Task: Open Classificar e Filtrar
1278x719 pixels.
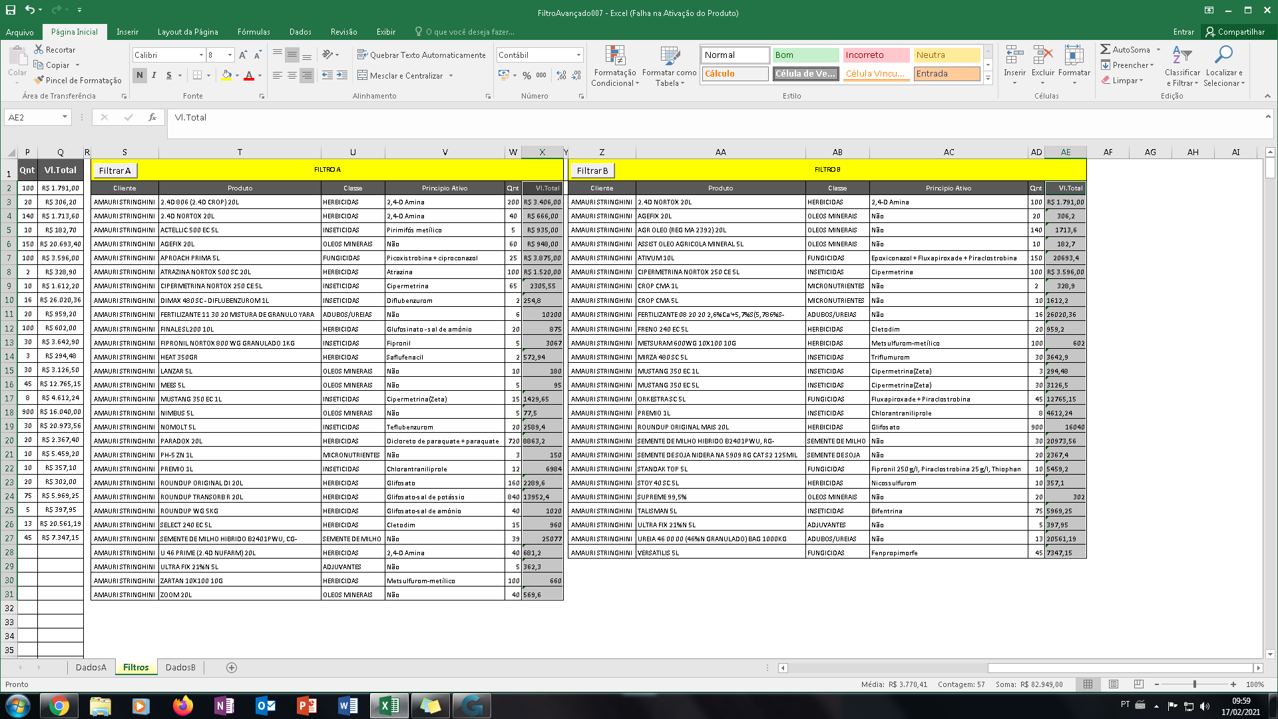Action: pyautogui.click(x=1181, y=66)
